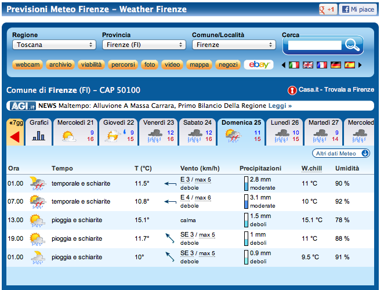Expand the Provincia Firenze (FI) dropdown
This screenshot has width=384, height=290.
[143, 45]
